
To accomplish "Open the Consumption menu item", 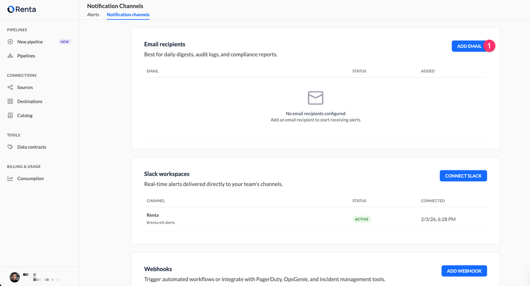I will click(30, 179).
